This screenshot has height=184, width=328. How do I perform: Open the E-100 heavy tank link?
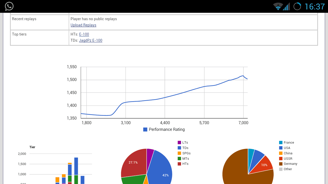(x=84, y=34)
